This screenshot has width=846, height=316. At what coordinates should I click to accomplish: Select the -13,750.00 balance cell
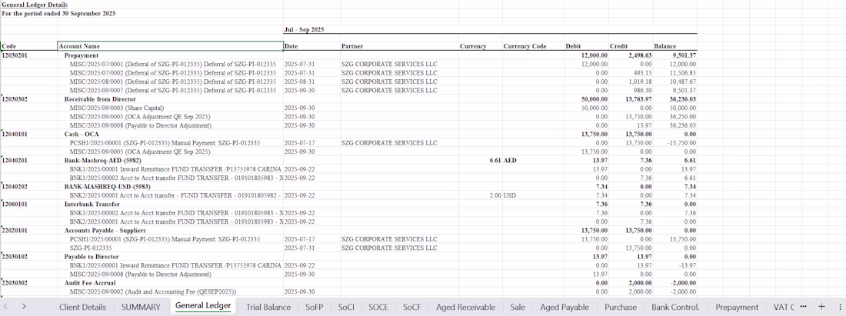[675, 142]
